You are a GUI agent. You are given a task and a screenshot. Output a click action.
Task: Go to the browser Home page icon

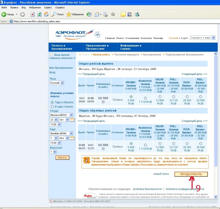click(x=46, y=14)
